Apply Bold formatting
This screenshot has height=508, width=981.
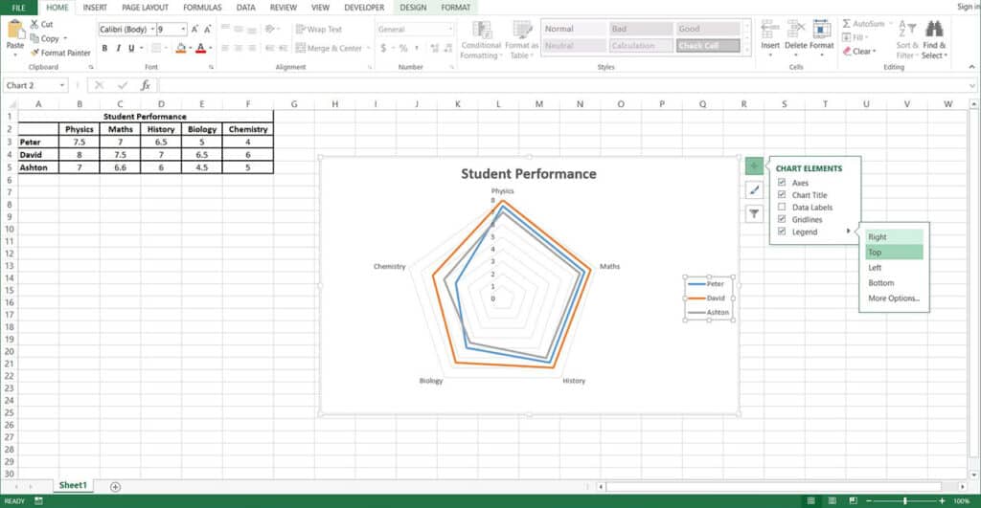(x=105, y=48)
